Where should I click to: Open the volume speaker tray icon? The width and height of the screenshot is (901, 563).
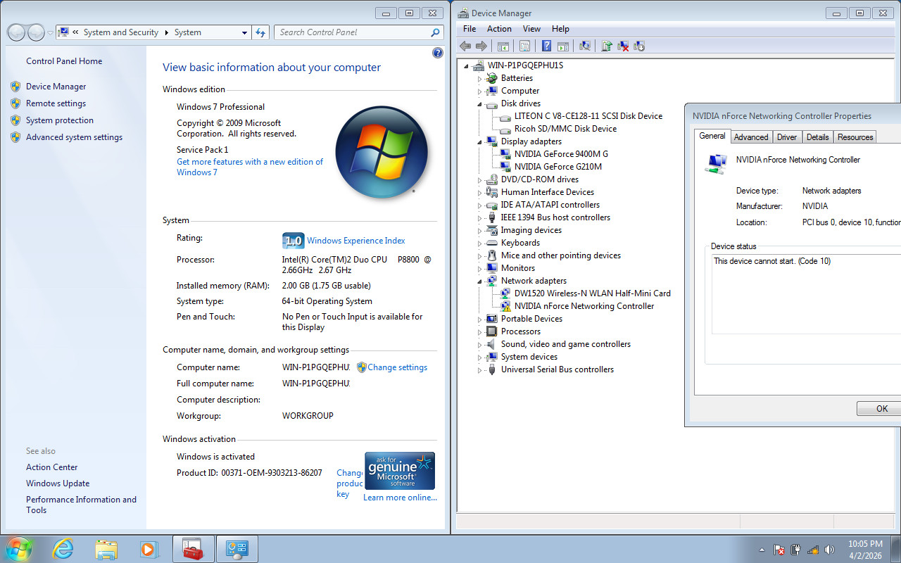[x=830, y=550]
